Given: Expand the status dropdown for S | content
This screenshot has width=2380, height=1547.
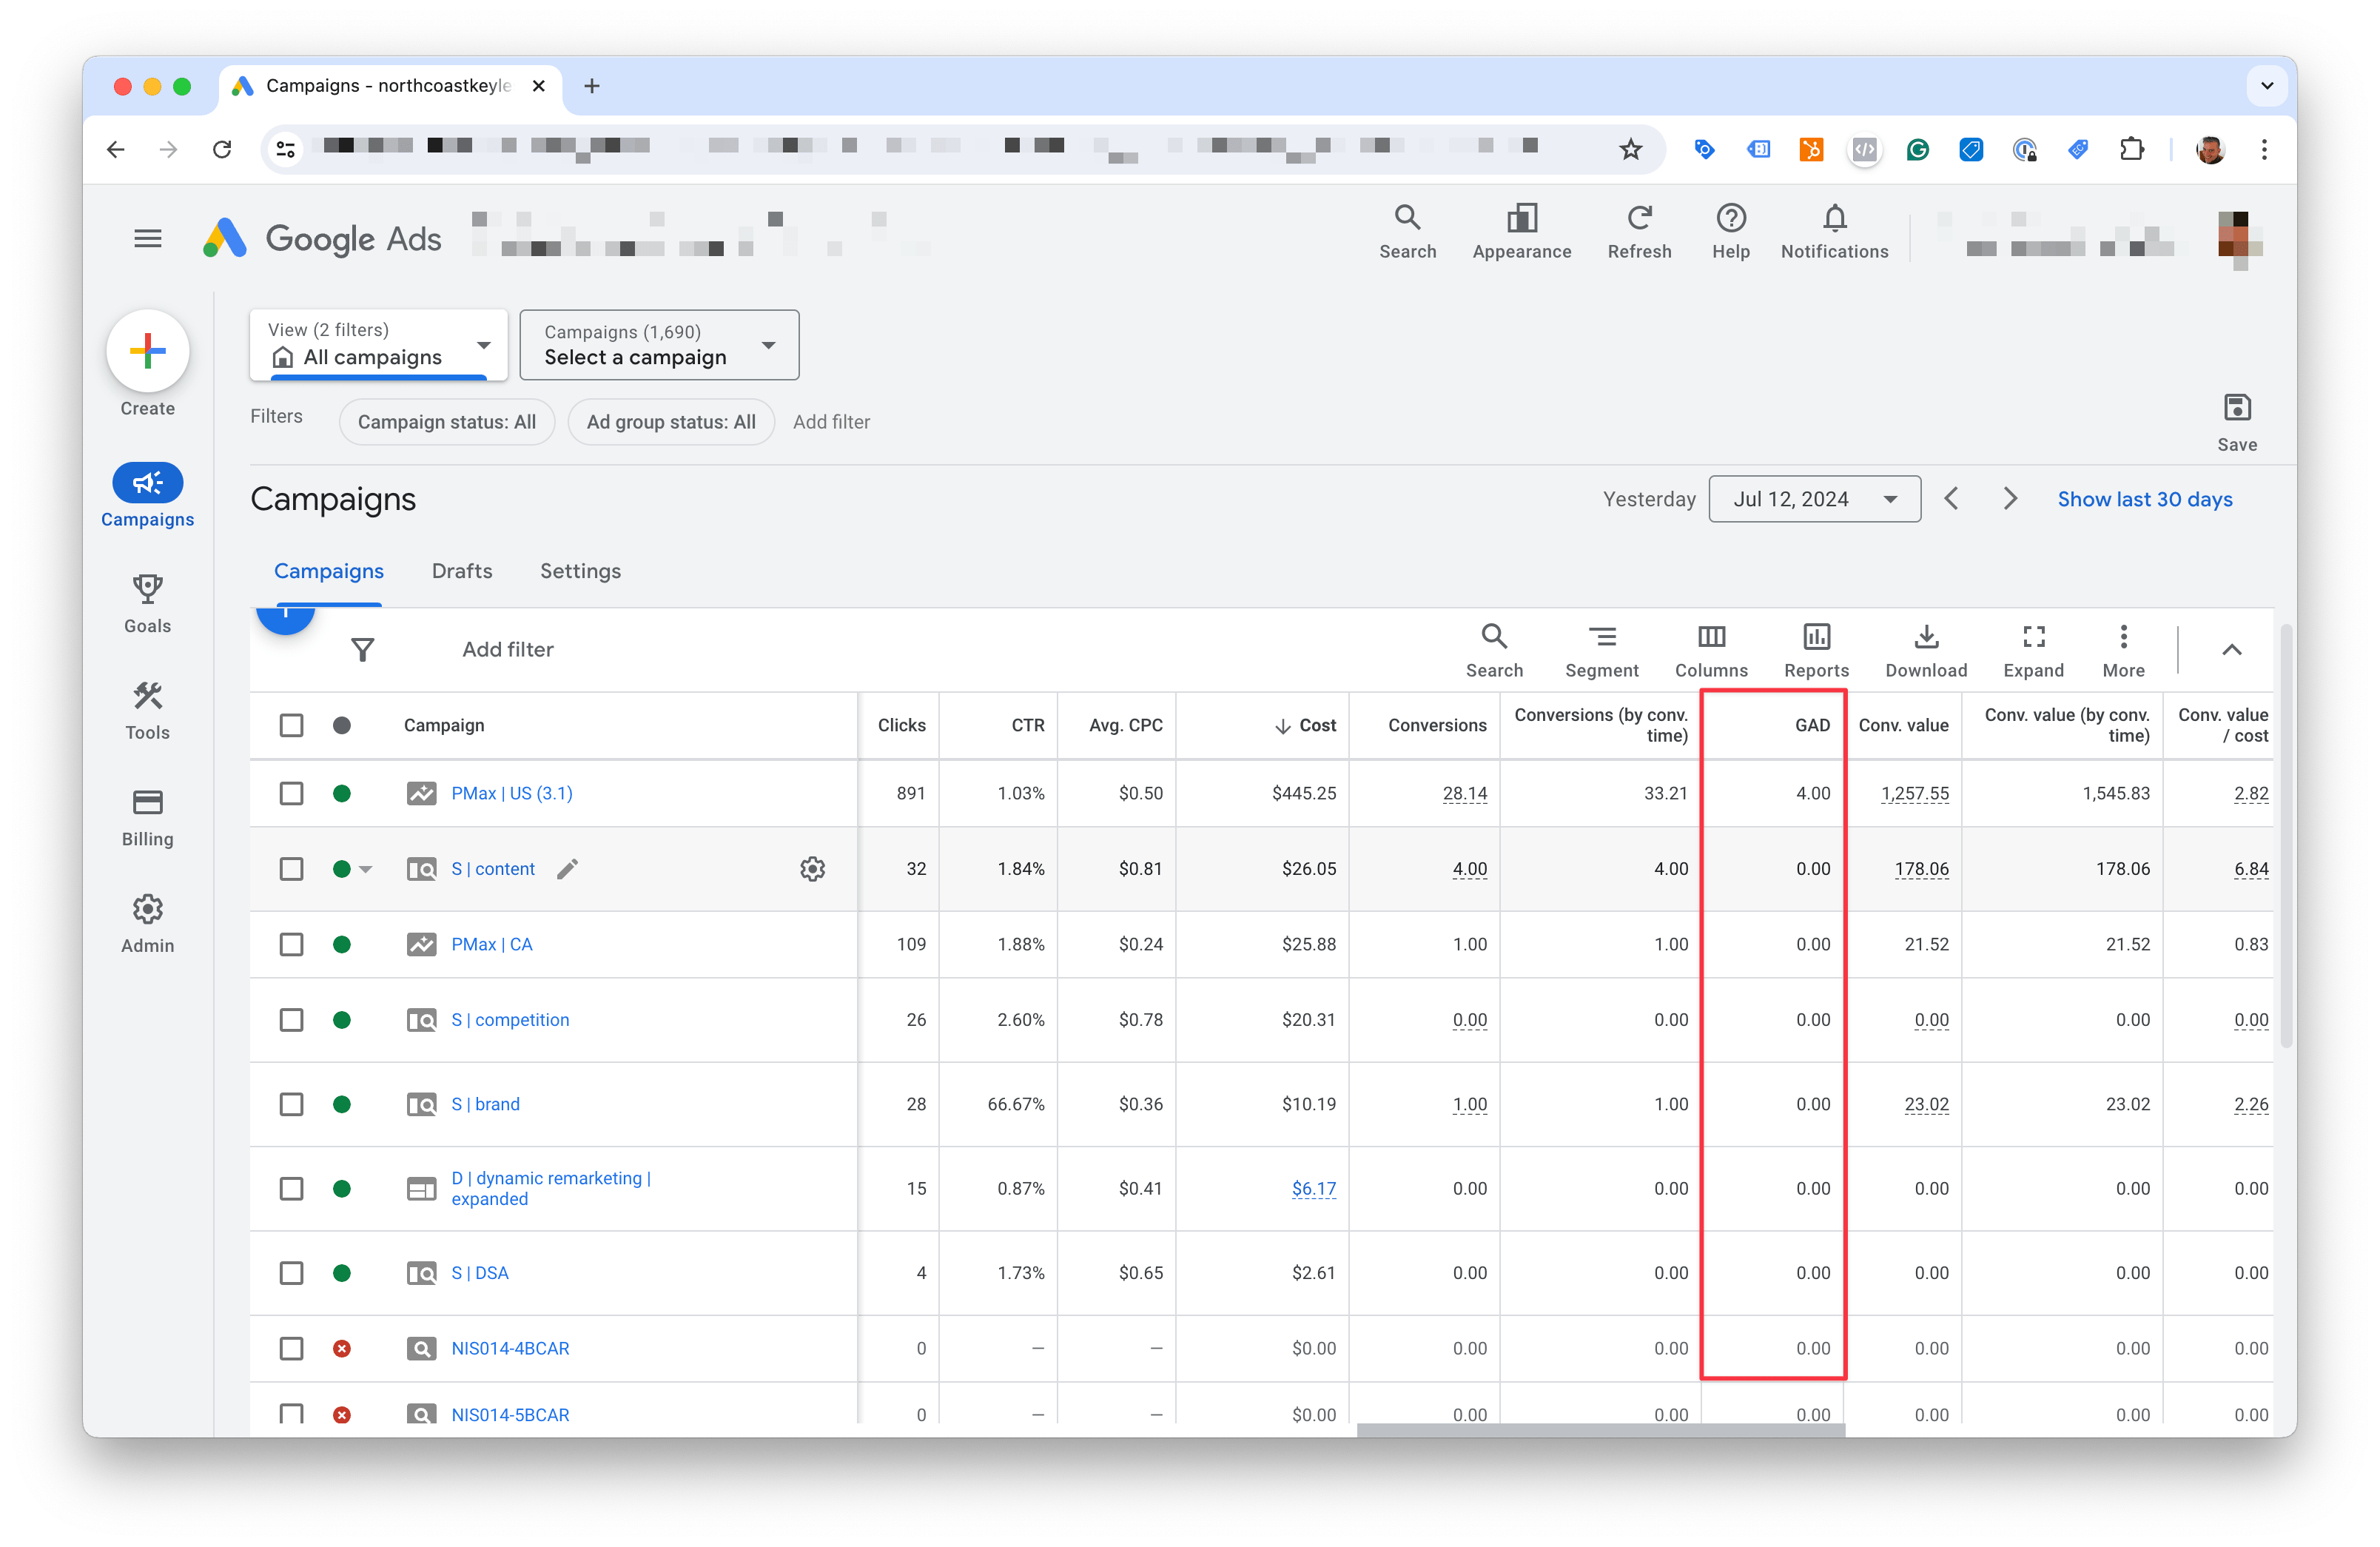Looking at the screenshot, I should click(367, 869).
